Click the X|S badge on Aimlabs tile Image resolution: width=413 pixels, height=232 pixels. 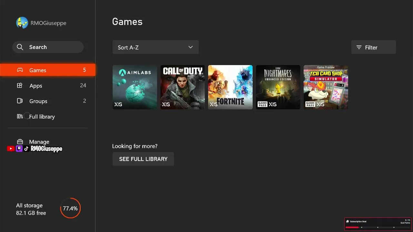point(118,104)
